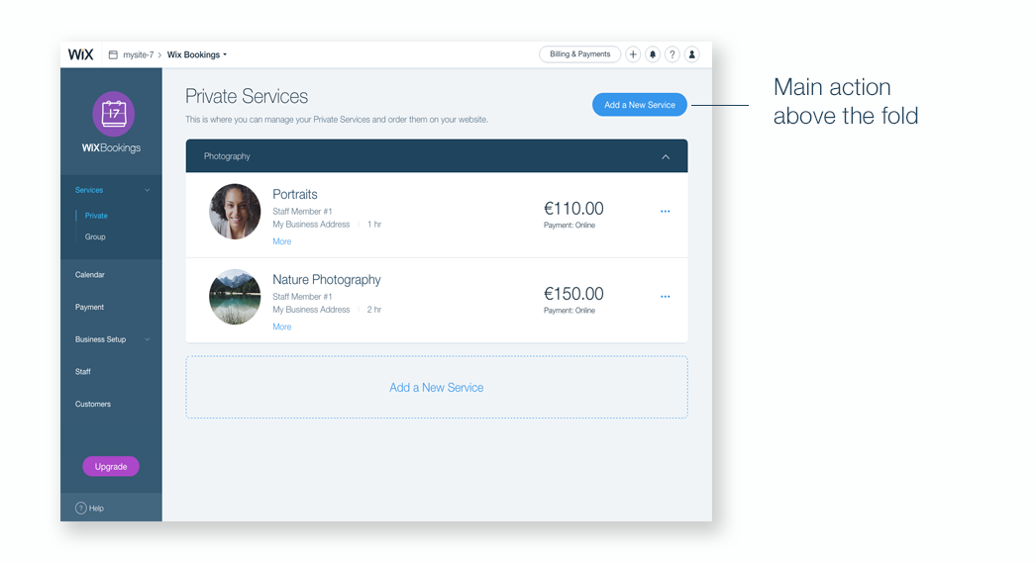Go to the Calendar sidebar item
The width and height of the screenshot is (1036, 563).
click(x=90, y=274)
